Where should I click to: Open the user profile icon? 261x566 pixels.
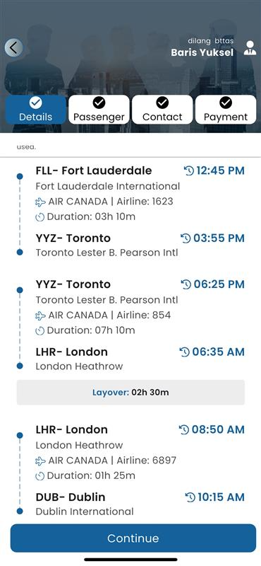[x=250, y=48]
